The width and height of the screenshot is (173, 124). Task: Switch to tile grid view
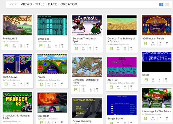[161, 5]
